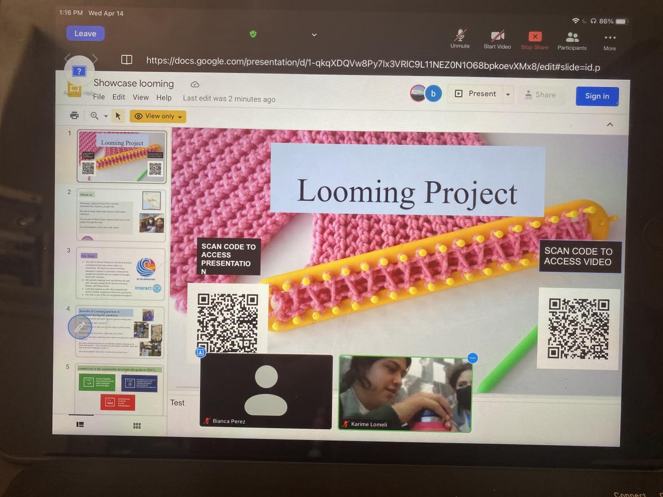Viewport: 663px width, 497px height.
Task: Open the bookmarks book icon
Action: click(126, 60)
